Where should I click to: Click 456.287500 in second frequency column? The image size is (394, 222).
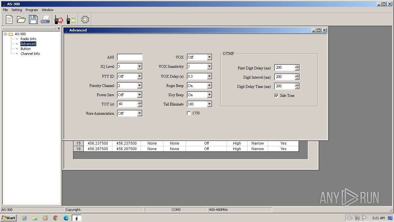click(x=127, y=149)
